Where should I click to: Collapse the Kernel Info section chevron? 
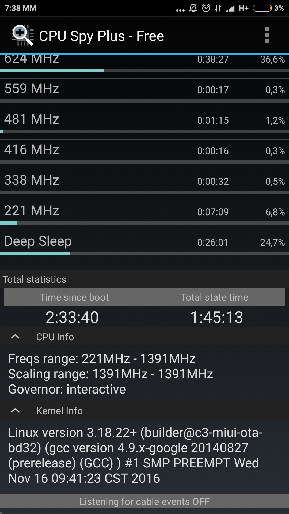click(x=15, y=411)
